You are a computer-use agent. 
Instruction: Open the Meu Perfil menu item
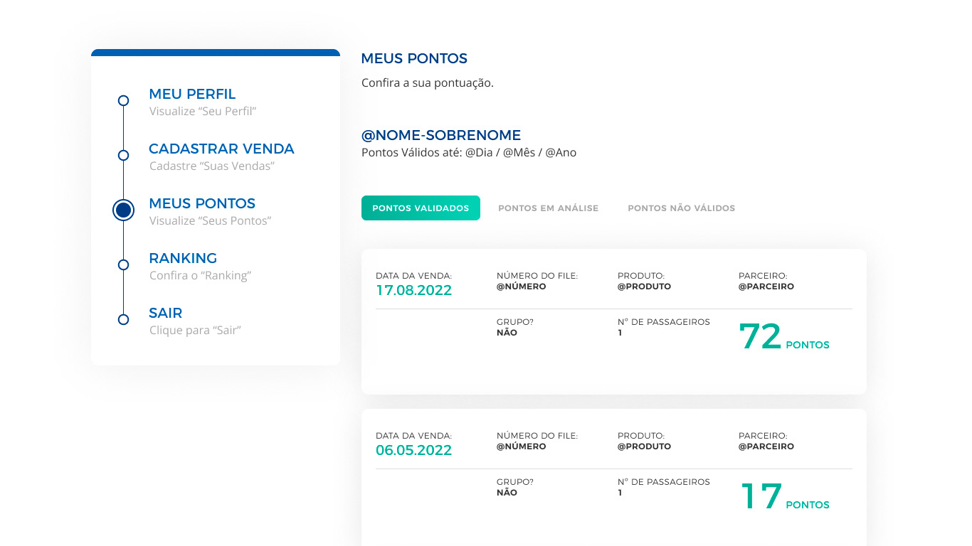[192, 94]
